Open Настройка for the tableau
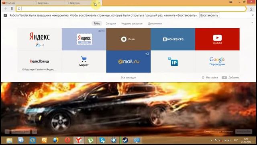 [210, 77]
